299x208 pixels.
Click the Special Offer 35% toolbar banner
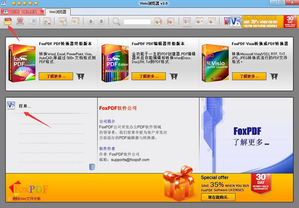270,21
